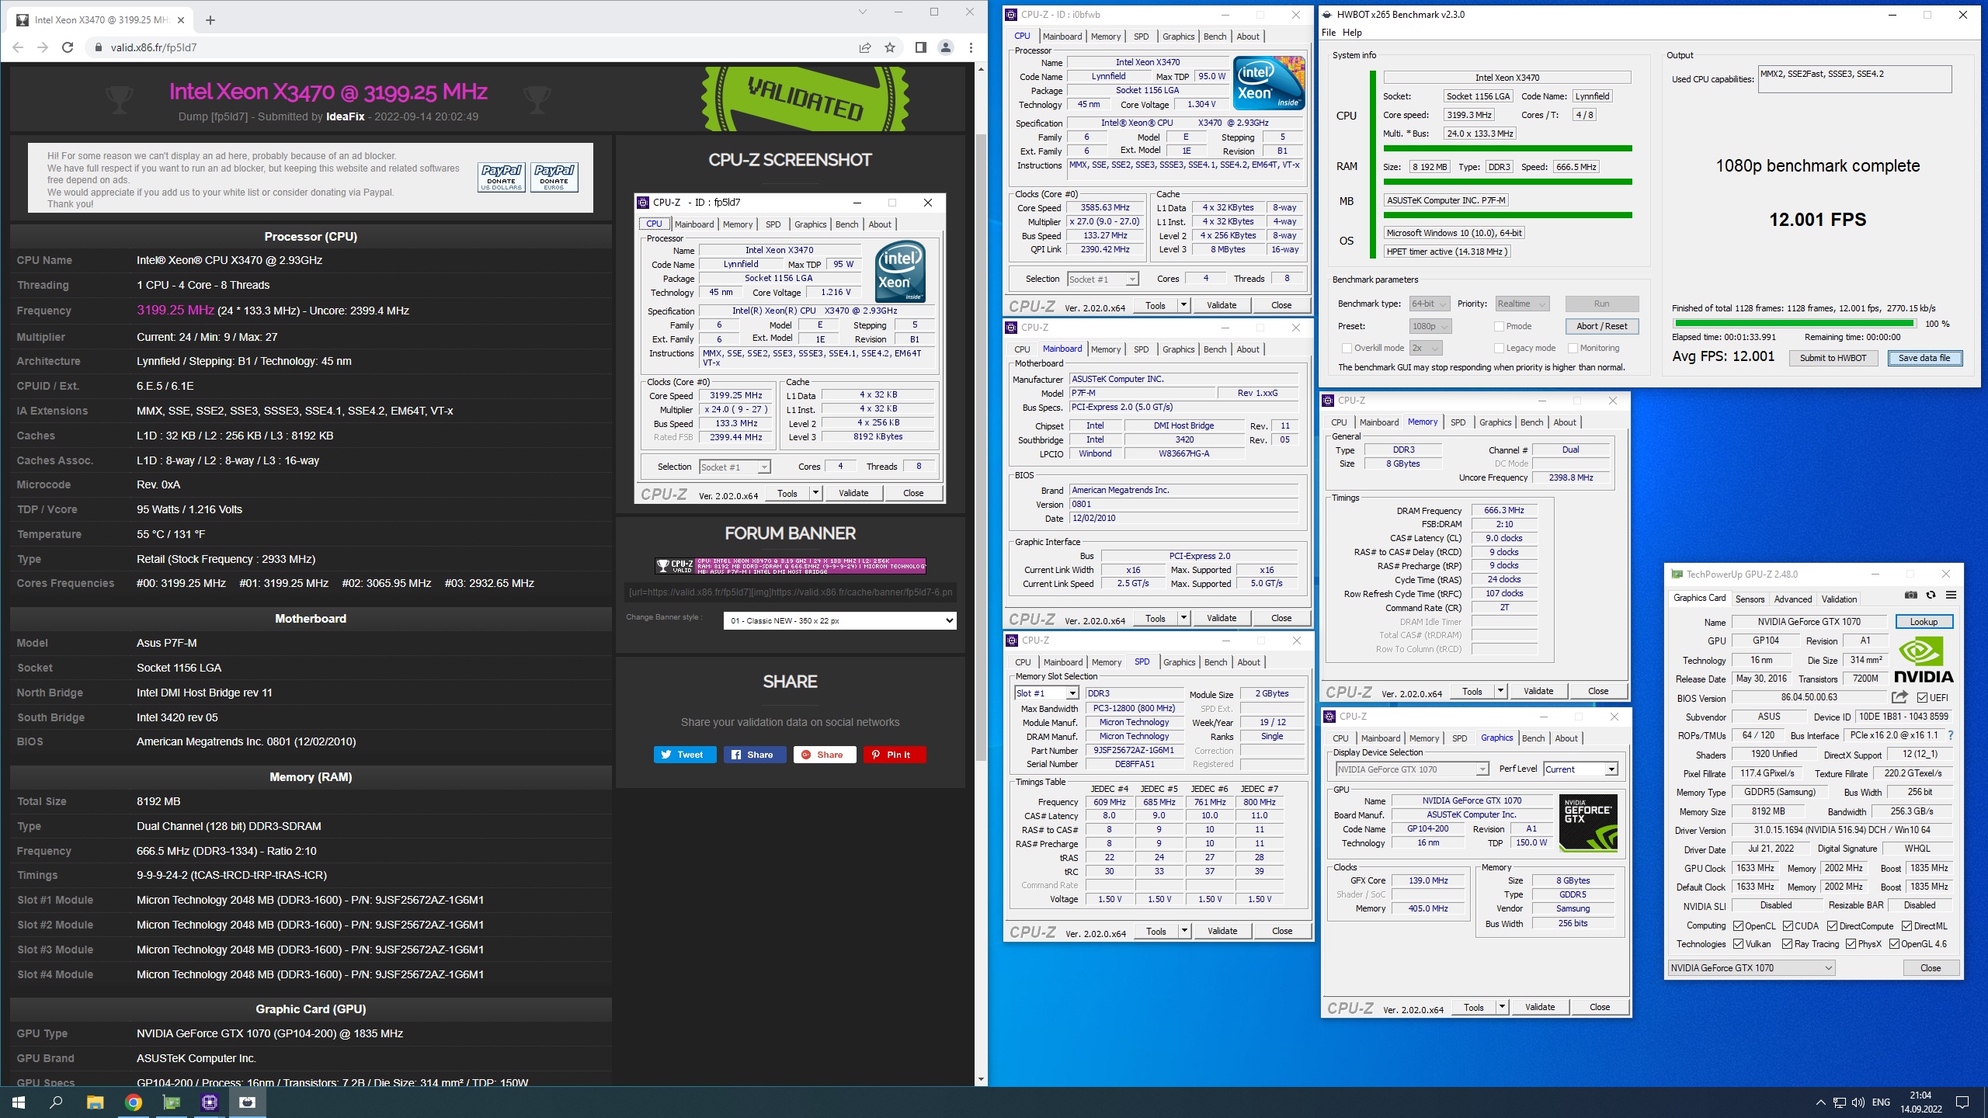Open File Explorer from the taskbar
The image size is (1988, 1118).
pos(95,1102)
